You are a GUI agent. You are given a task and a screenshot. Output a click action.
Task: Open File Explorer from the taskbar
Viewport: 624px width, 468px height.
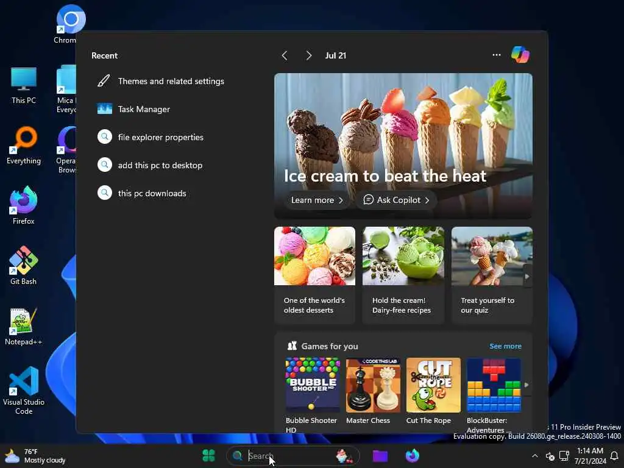pos(380,456)
